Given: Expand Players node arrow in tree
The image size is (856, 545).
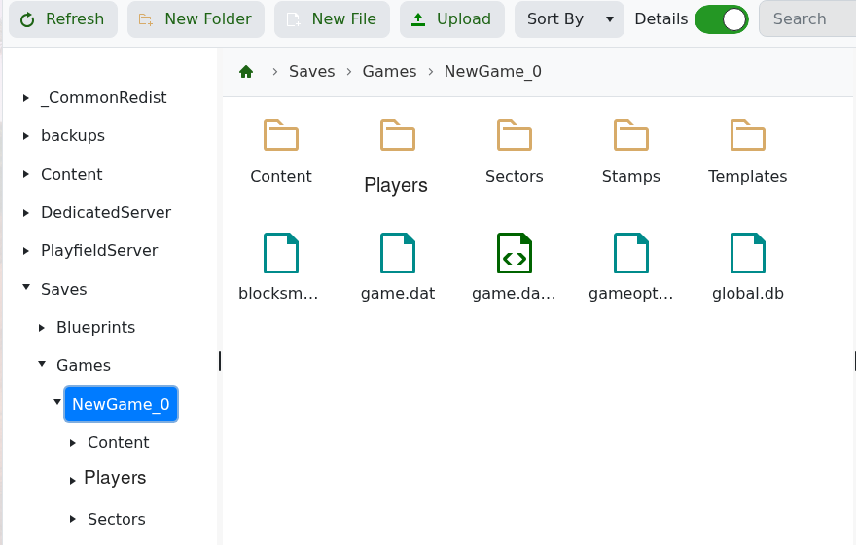Looking at the screenshot, I should pos(73,481).
